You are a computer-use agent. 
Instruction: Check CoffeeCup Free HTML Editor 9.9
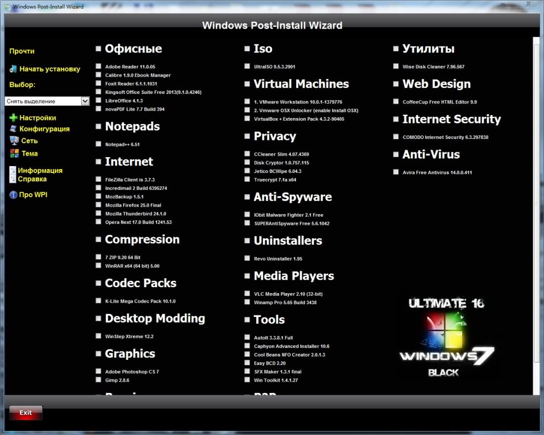pos(396,102)
